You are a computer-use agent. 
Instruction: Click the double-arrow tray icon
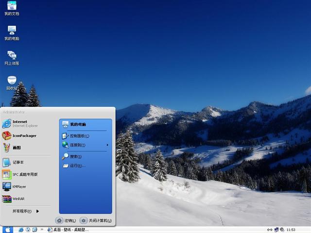pyautogui.click(x=270, y=230)
